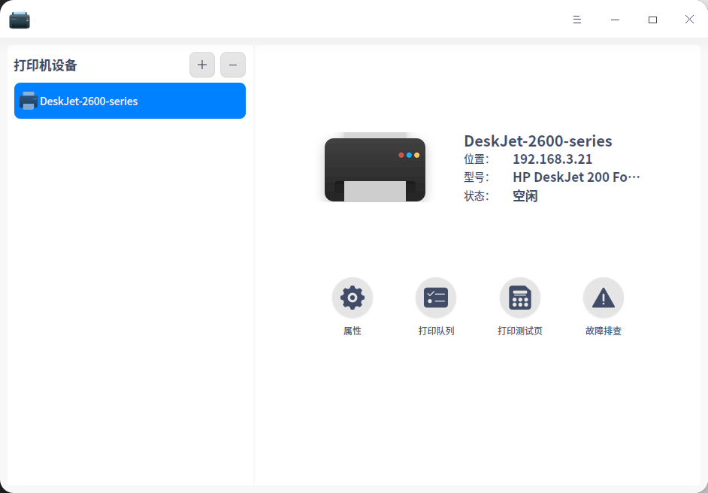The height and width of the screenshot is (493, 708).
Task: Click the 故障排查 label text
Action: coord(604,331)
